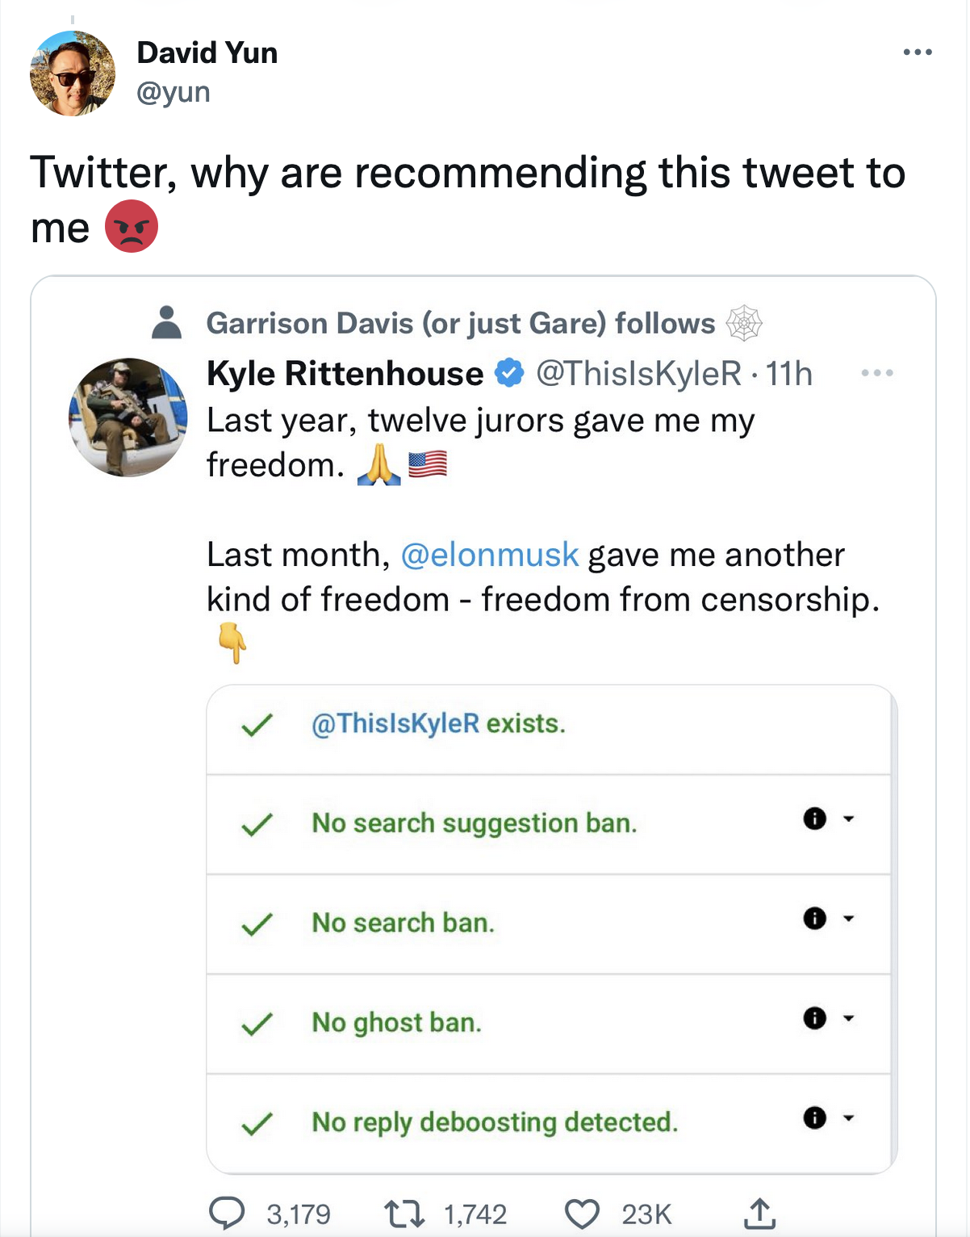Image resolution: width=970 pixels, height=1237 pixels.
Task: Click the David Yun display name
Action: click(207, 52)
